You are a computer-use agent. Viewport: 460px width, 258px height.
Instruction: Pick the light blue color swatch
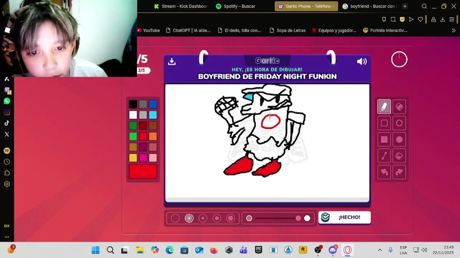[153, 115]
